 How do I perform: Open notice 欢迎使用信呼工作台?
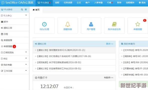point(74,69)
